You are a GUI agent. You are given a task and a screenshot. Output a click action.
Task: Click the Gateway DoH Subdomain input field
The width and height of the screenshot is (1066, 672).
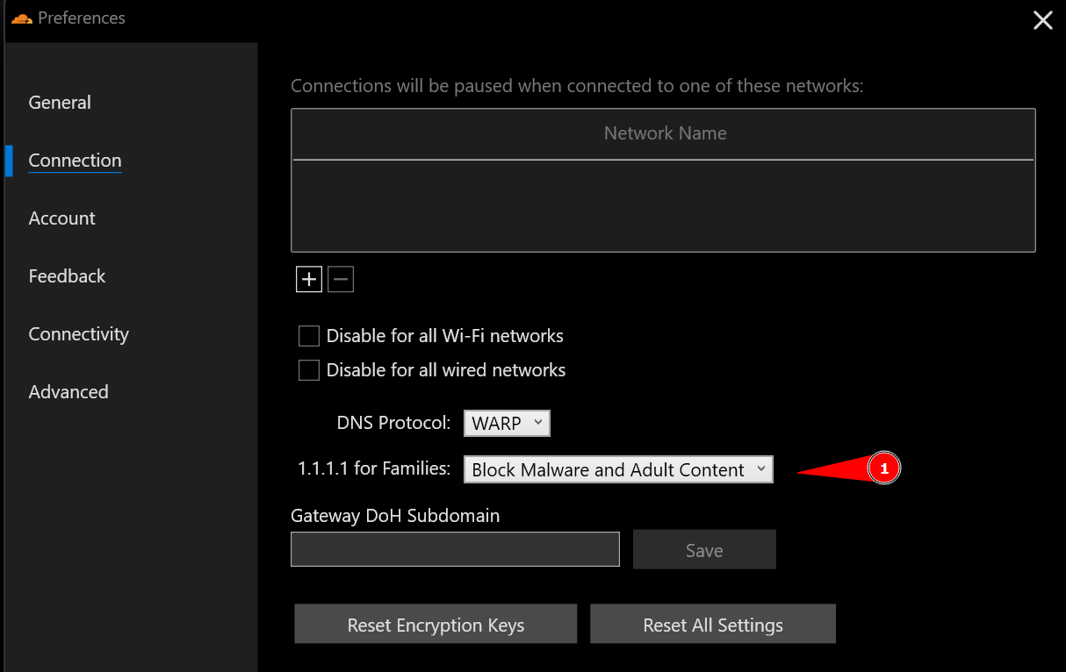454,549
